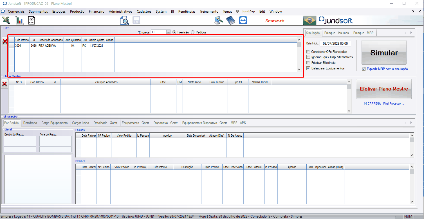Open 09 CARREGA - Final Processo link
The image size is (424, 219).
[384, 103]
